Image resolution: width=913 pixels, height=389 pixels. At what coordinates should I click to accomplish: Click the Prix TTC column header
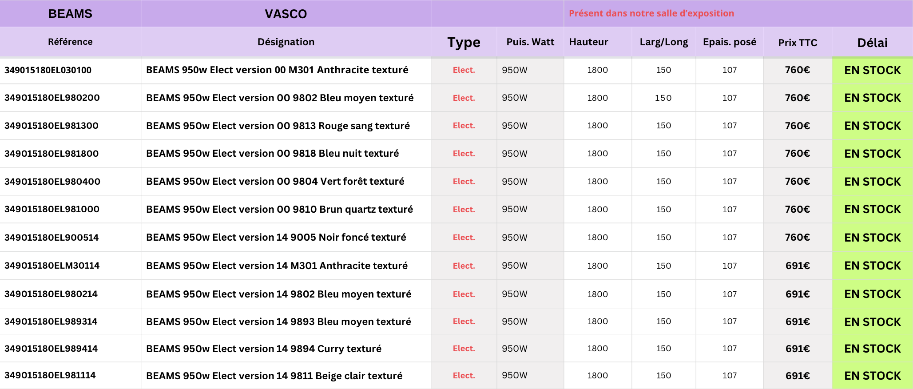798,43
